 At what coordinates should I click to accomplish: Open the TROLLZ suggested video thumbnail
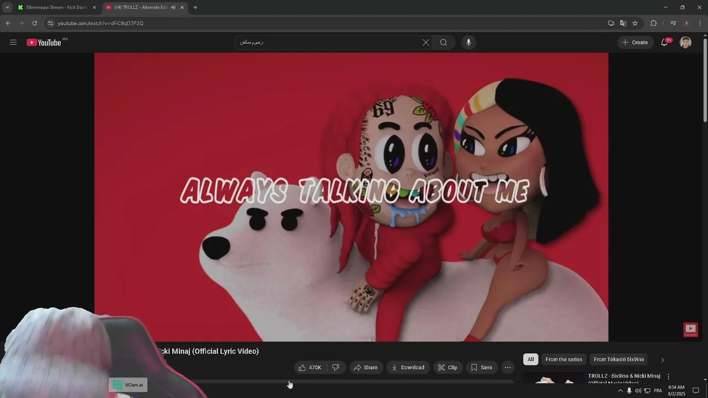click(554, 378)
